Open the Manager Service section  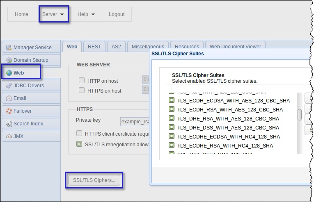pos(31,48)
